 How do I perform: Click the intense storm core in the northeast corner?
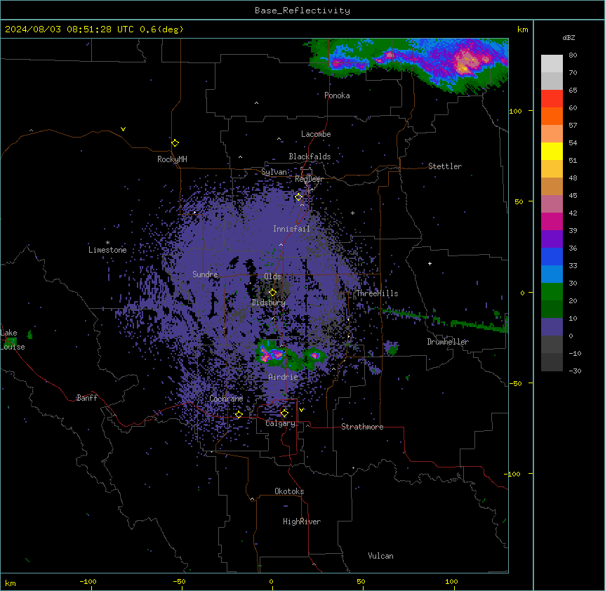tap(466, 62)
